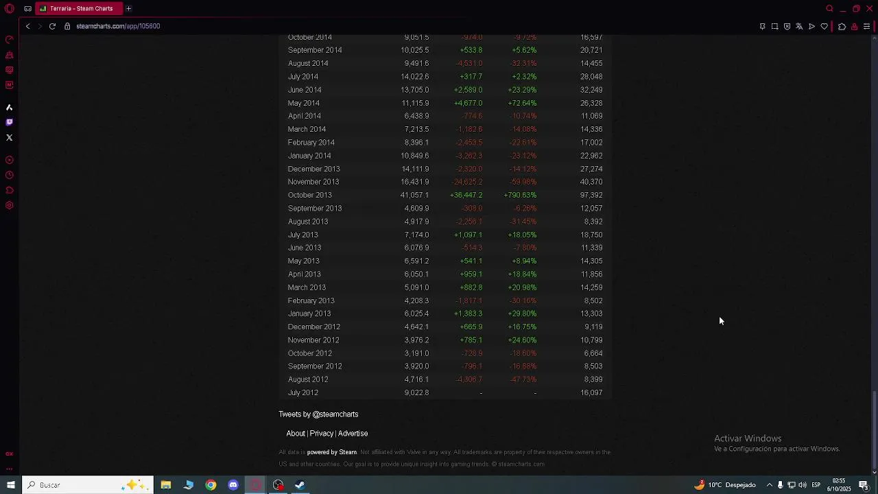Click the GX label at sidebar bottom
Viewport: 878px width, 494px height.
(10, 454)
